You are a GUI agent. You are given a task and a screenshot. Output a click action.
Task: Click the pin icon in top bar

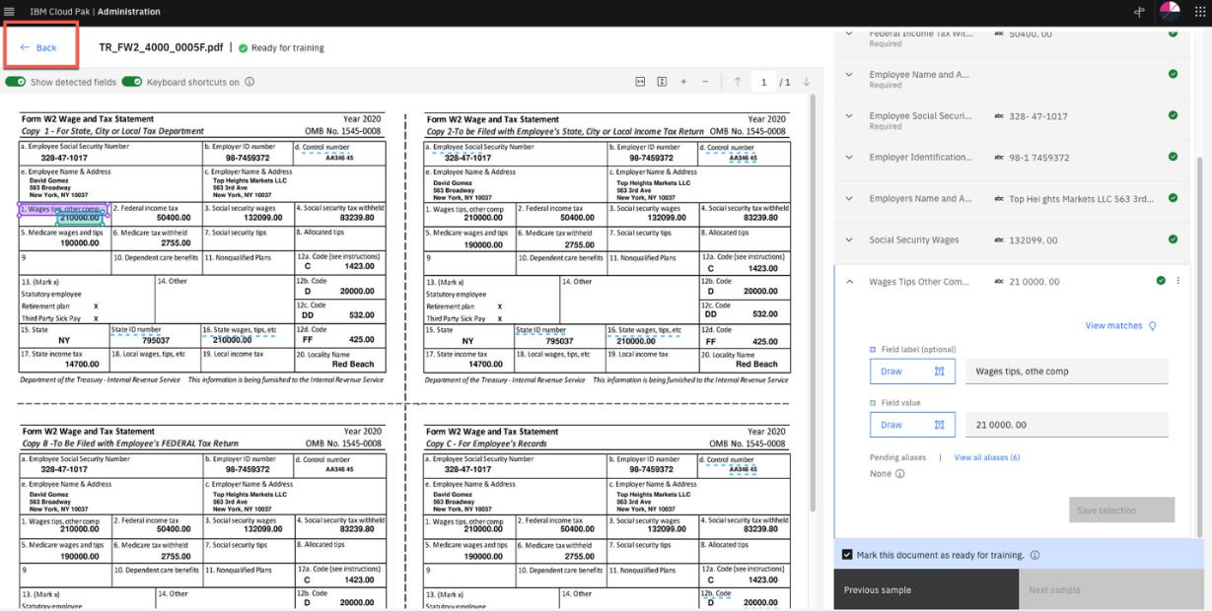(1140, 12)
